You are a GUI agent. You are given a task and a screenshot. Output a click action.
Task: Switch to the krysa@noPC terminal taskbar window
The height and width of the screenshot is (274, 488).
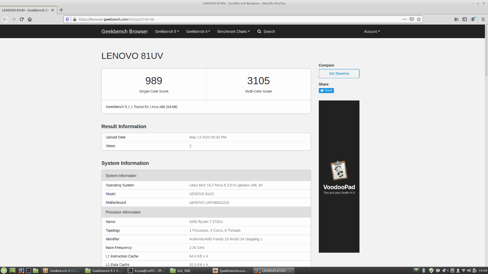[146, 271]
